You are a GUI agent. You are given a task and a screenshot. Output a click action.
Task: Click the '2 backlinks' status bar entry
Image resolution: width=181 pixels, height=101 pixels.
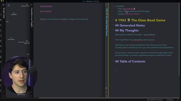coord(170,100)
